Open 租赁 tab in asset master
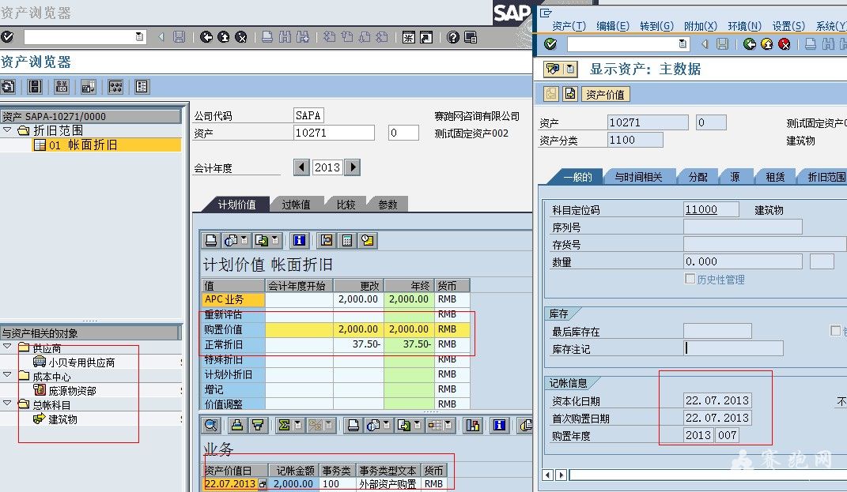Screen dimensions: 847x492 (774, 177)
